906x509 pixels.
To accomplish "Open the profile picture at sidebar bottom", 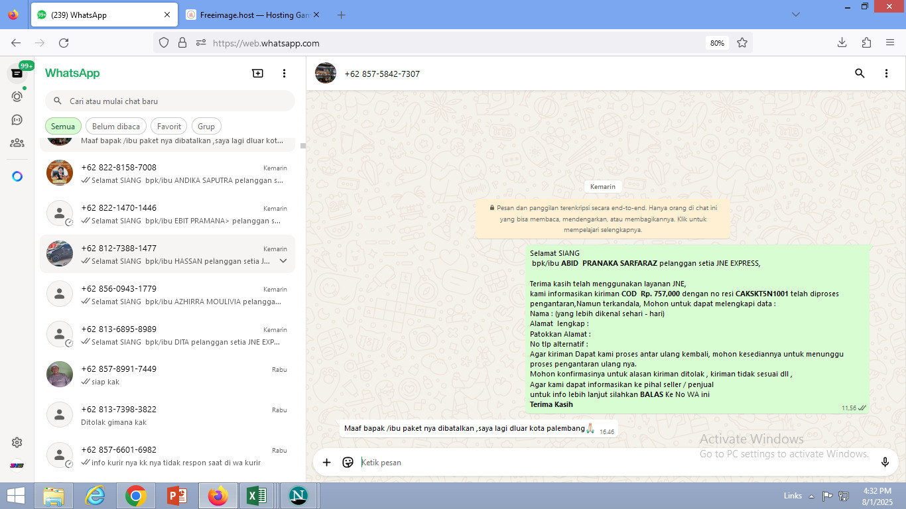I will (17, 465).
